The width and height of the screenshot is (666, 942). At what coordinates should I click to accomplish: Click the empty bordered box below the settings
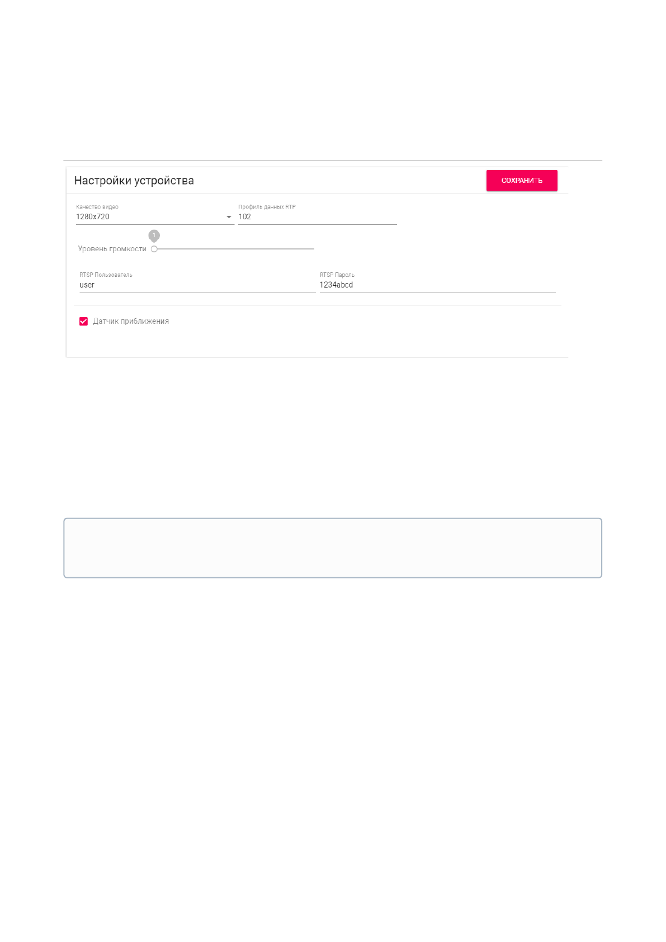[x=333, y=548]
